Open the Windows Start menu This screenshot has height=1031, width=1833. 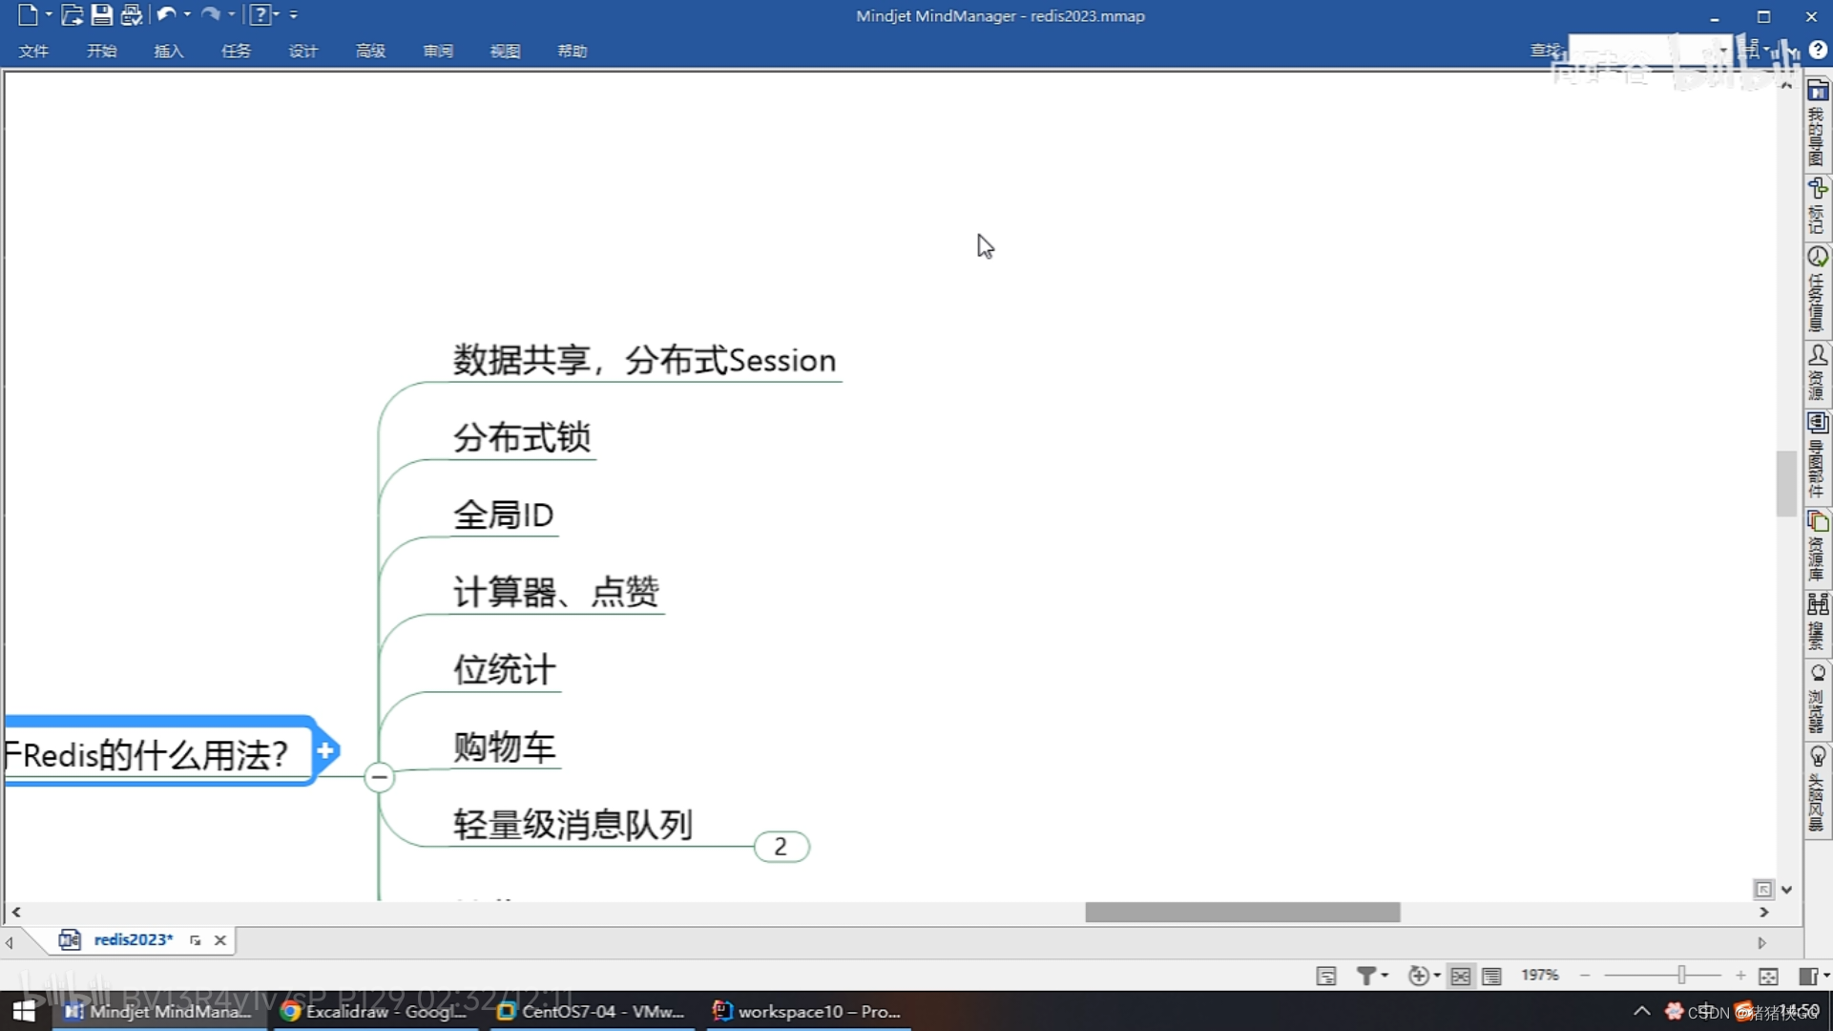click(24, 1011)
